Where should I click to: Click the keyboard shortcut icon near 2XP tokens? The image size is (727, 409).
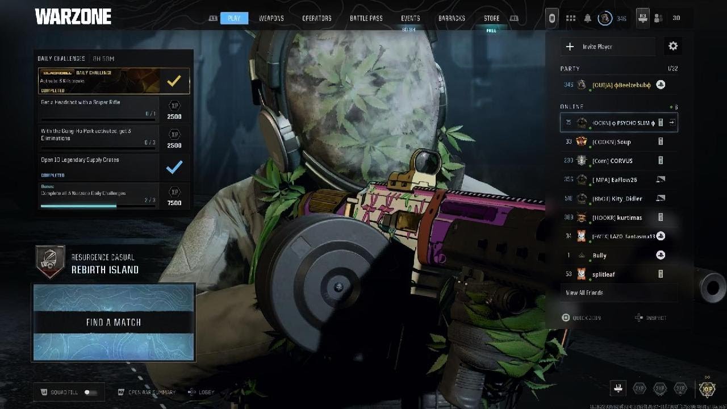point(618,389)
